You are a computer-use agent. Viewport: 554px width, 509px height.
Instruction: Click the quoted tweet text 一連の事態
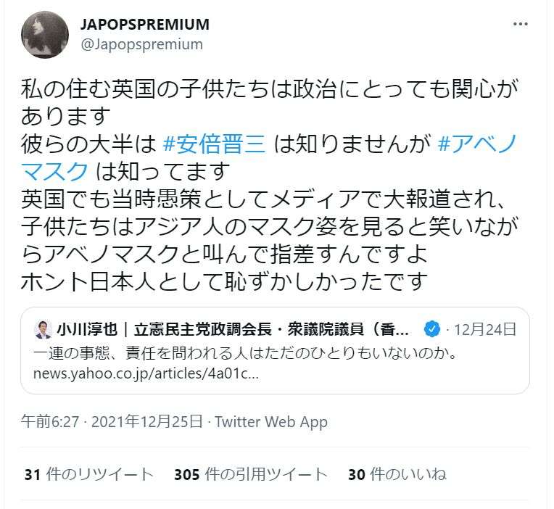pos(245,353)
